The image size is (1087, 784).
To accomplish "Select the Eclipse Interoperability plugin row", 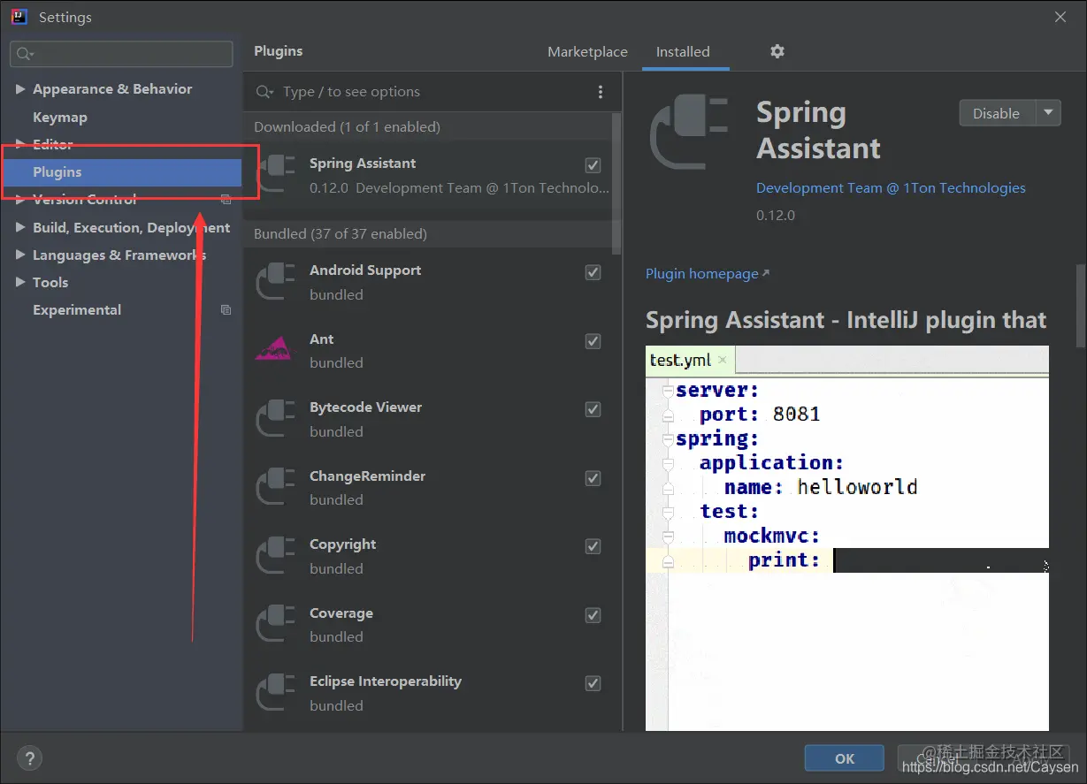I will pyautogui.click(x=429, y=693).
